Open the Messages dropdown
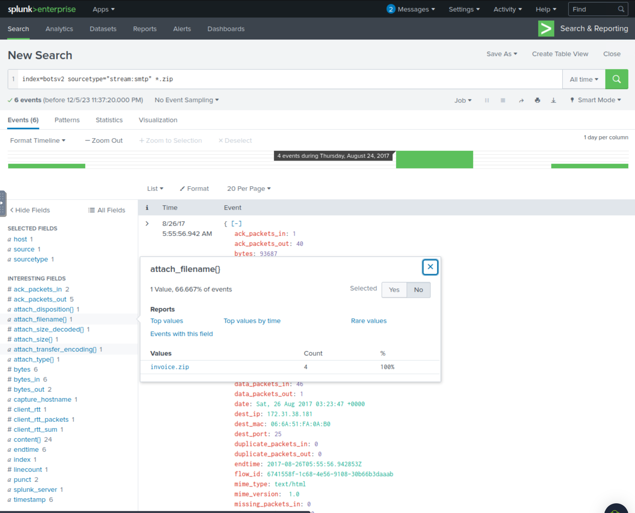 416,9
